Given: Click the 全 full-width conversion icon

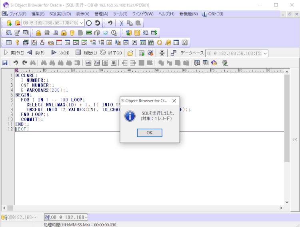Looking at the screenshot, I should (x=105, y=62).
